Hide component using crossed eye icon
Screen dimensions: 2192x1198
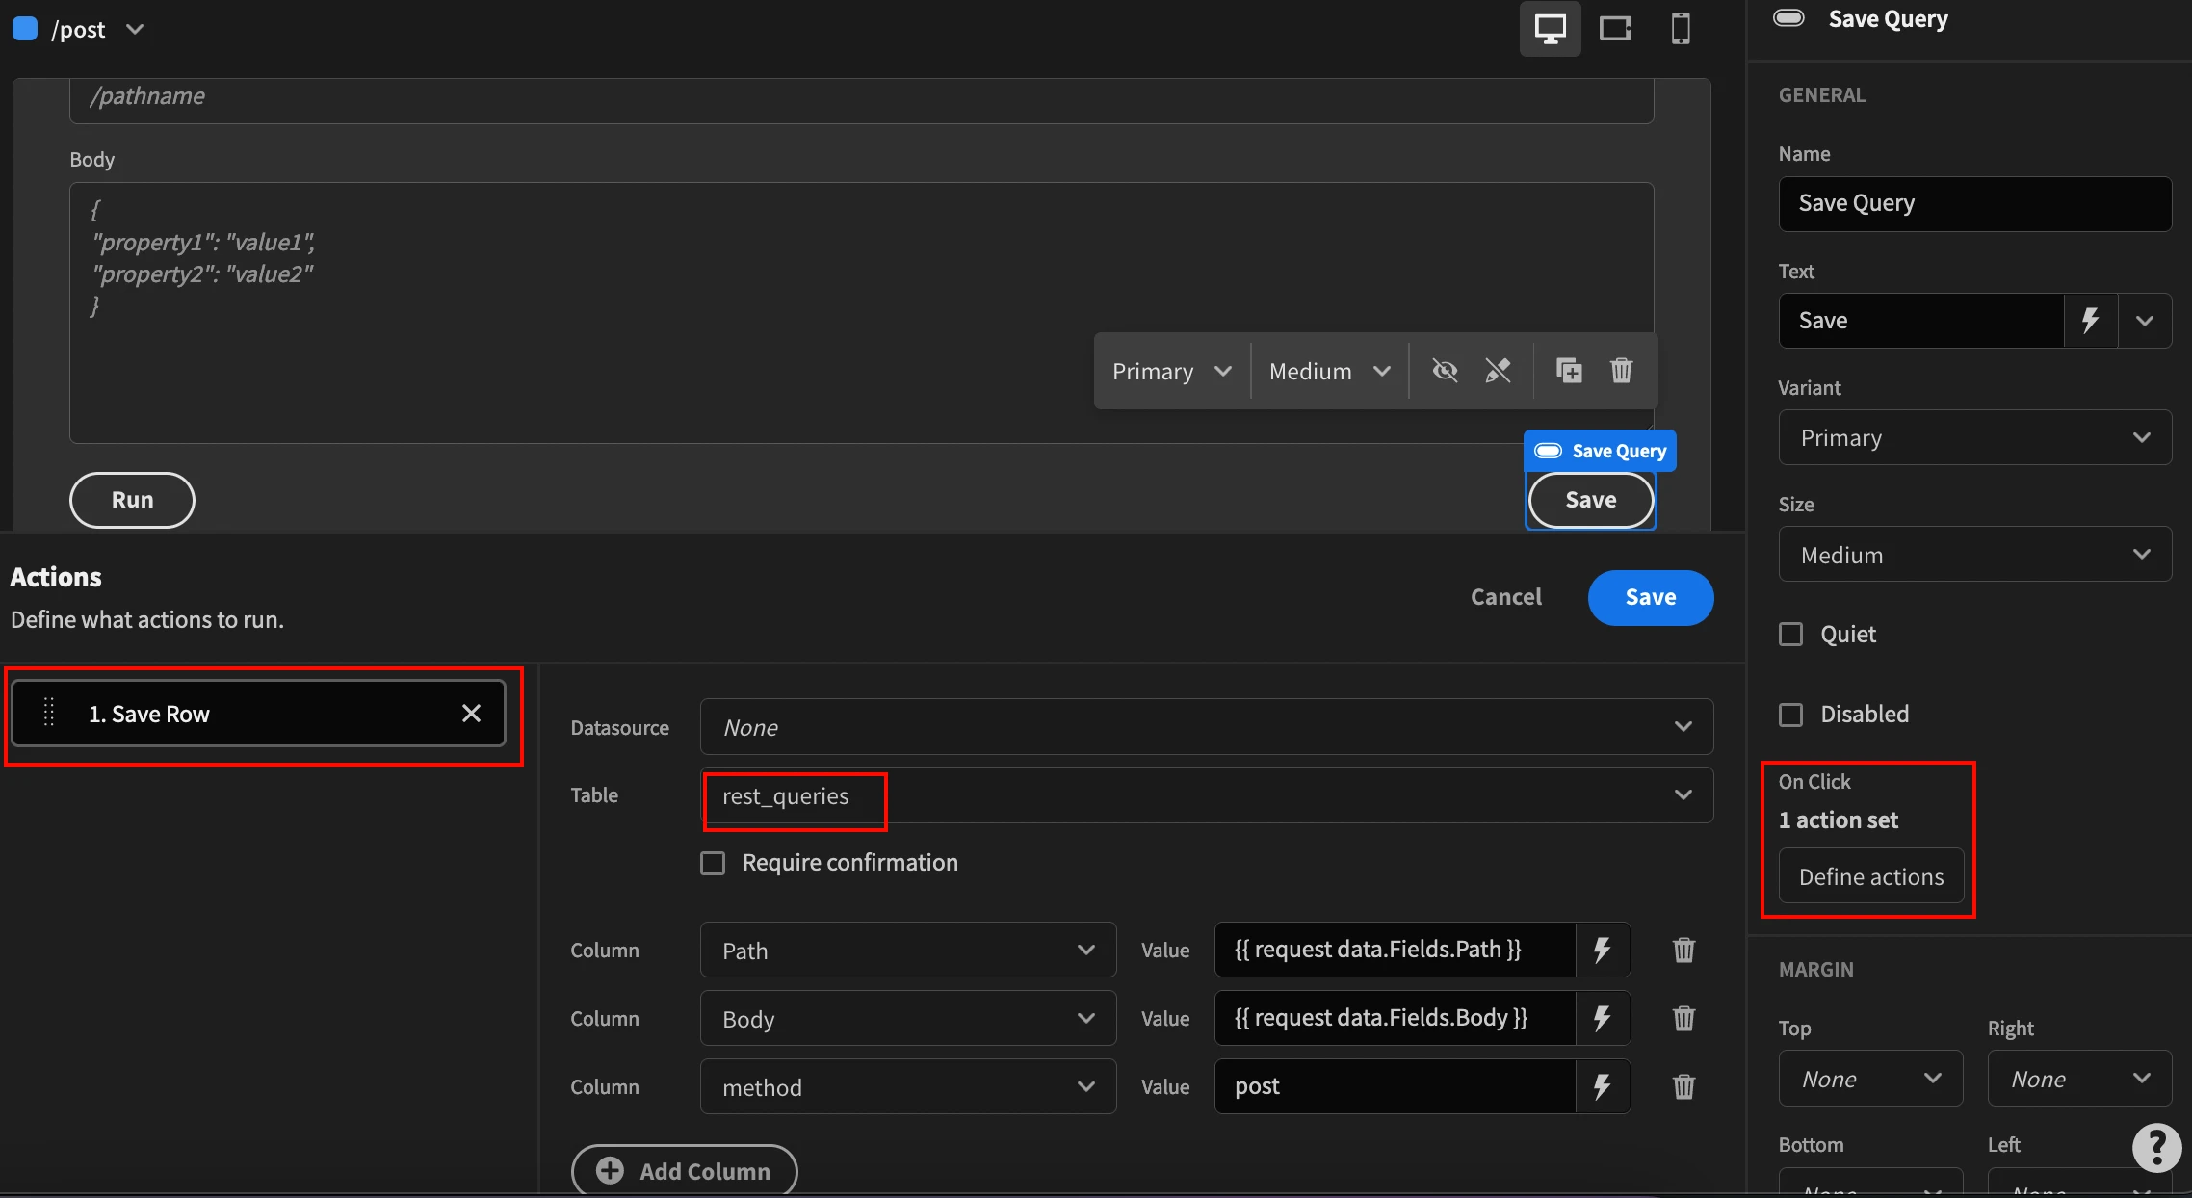(x=1445, y=371)
